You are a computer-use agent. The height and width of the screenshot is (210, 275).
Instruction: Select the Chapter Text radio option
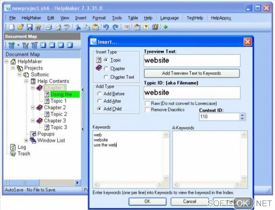pos(106,77)
